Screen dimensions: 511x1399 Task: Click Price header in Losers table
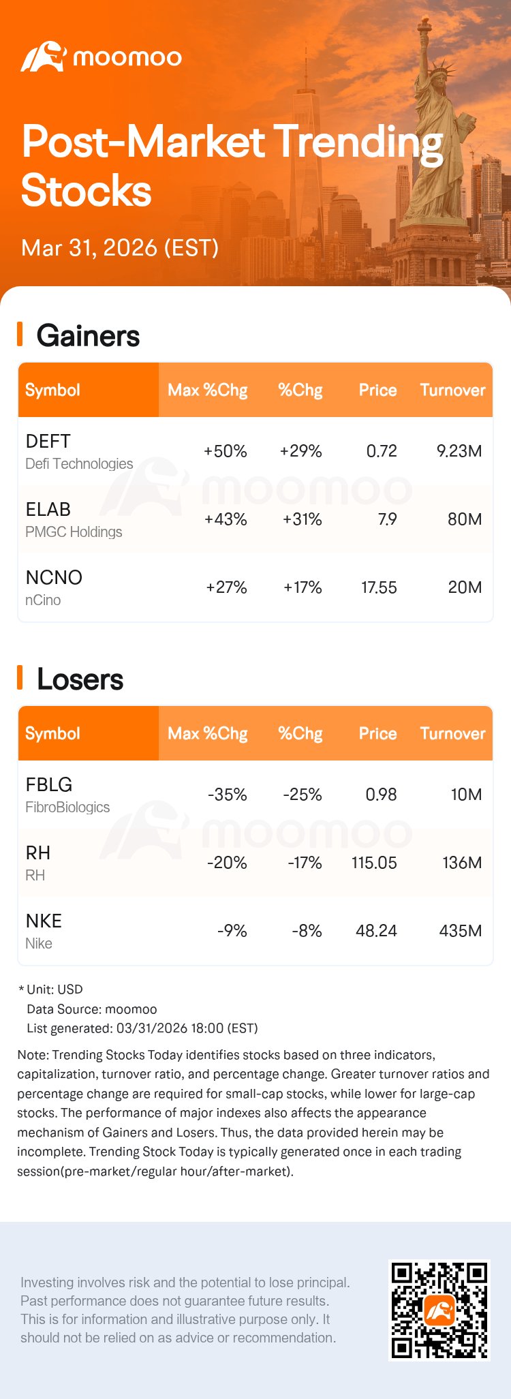point(377,733)
